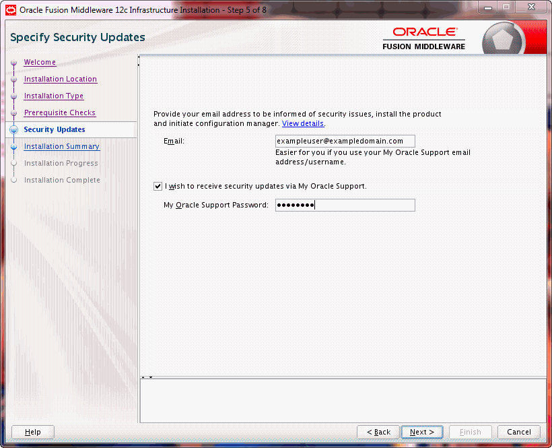This screenshot has width=552, height=448.
Task: Click the Oracle installer title bar icon
Action: pos(11,10)
